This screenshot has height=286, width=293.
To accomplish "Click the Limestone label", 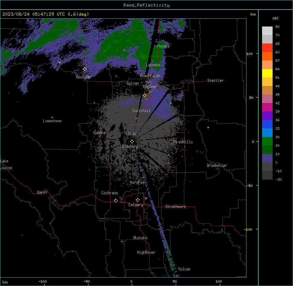I will pos(52,121).
